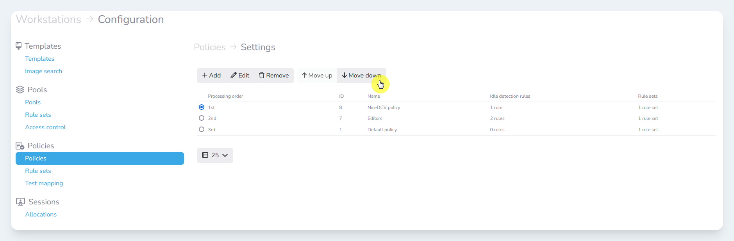This screenshot has width=734, height=241.
Task: Go to Test mapping page
Action: 44,183
